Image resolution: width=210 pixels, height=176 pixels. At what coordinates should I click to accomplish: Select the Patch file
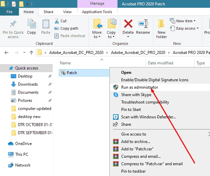pyautogui.click(x=84, y=73)
